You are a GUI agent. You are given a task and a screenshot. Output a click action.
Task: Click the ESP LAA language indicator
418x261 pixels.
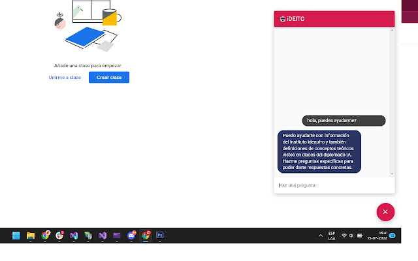pos(332,236)
